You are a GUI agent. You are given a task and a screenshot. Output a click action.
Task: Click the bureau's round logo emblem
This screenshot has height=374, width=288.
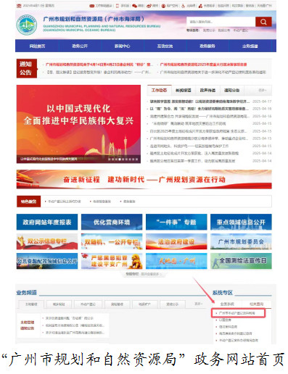[x=27, y=25]
